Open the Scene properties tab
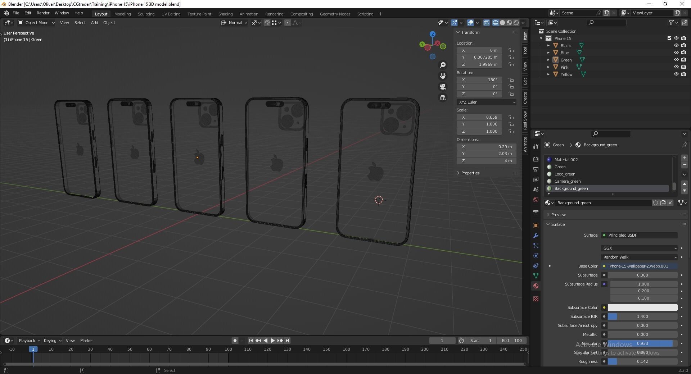Screen dimensions: 691x374 536,189
